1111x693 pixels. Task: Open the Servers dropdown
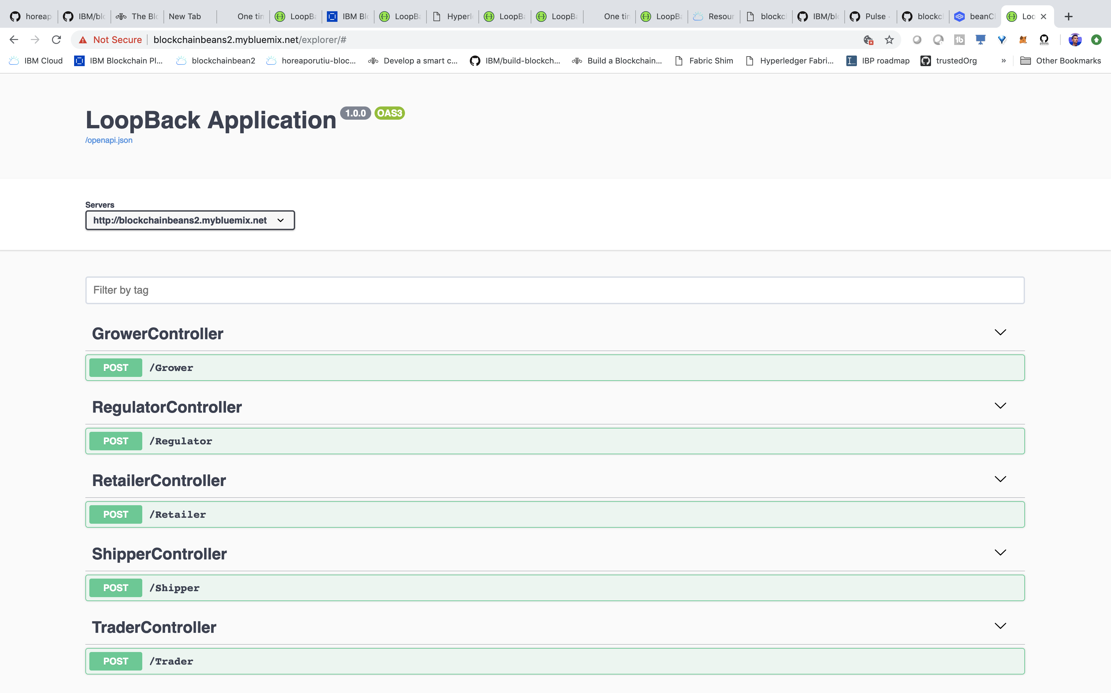(x=190, y=221)
